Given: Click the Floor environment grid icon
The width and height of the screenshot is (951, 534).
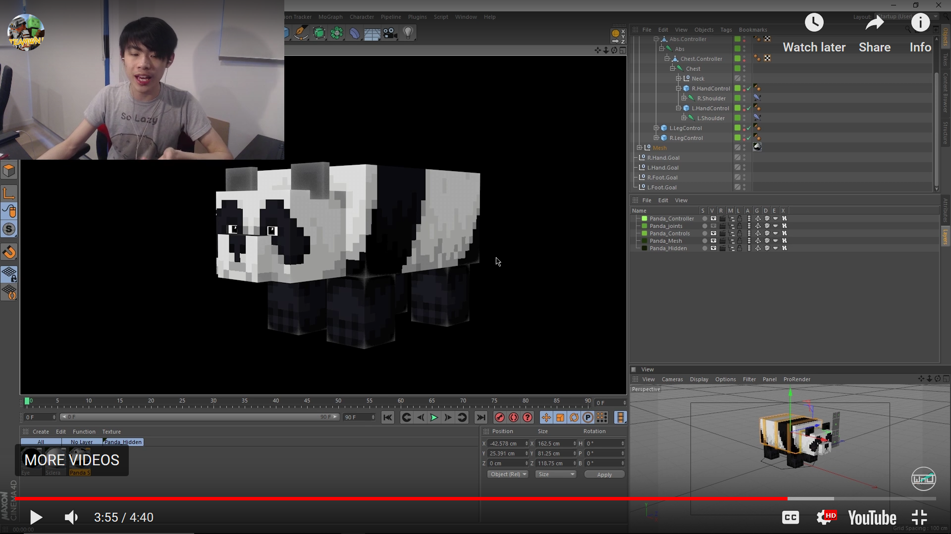Looking at the screenshot, I should click(x=372, y=34).
